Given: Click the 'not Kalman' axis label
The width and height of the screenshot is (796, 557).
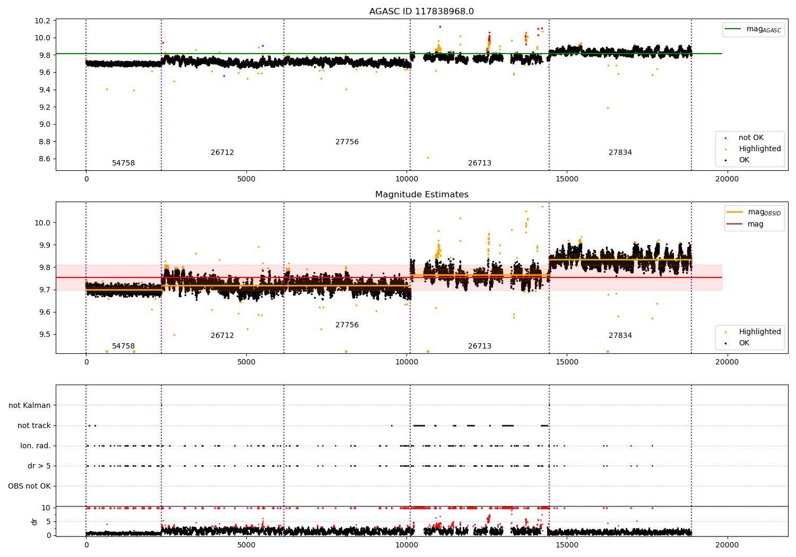Looking at the screenshot, I should point(30,406).
